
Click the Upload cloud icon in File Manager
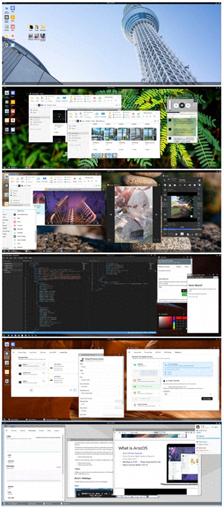pyautogui.click(x=58, y=98)
